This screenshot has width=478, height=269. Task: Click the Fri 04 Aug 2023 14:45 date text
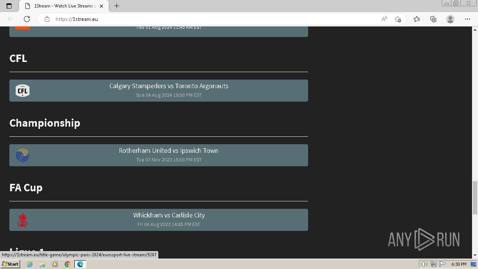(169, 224)
